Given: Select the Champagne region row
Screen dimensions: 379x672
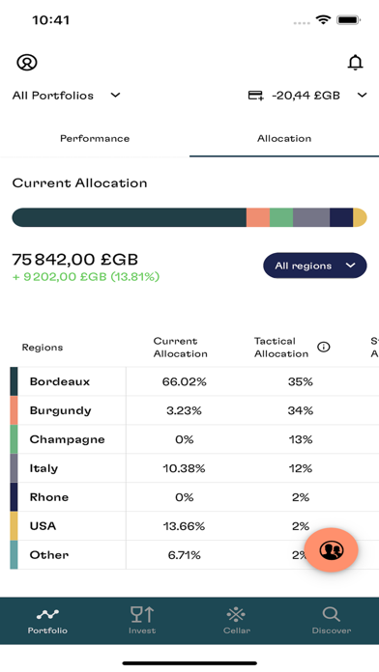Looking at the screenshot, I should coord(194,439).
